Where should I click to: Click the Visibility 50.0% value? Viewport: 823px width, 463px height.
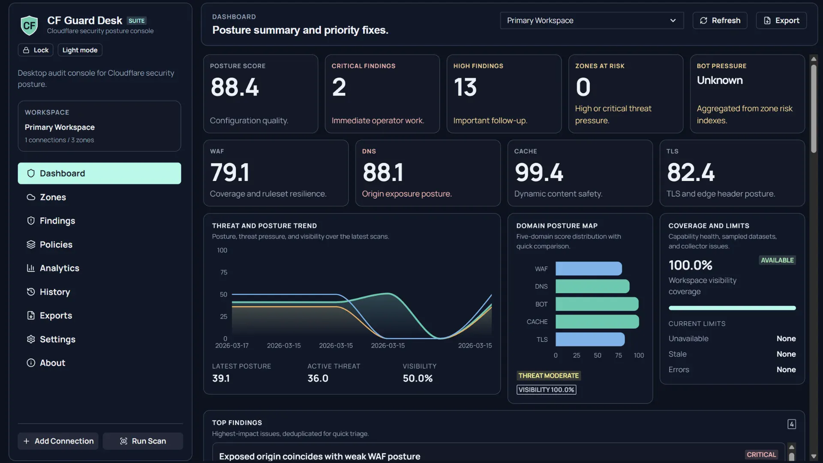tap(418, 378)
